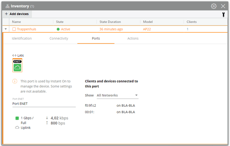Open the Inventory settings gear icon
The height and width of the screenshot is (146, 230).
point(214,6)
